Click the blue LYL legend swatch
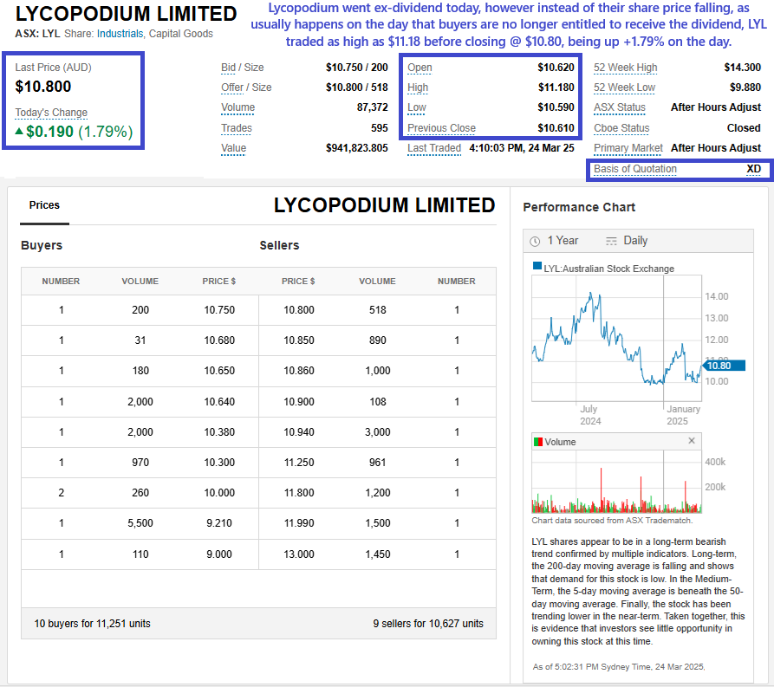This screenshot has height=687, width=774. coord(537,267)
